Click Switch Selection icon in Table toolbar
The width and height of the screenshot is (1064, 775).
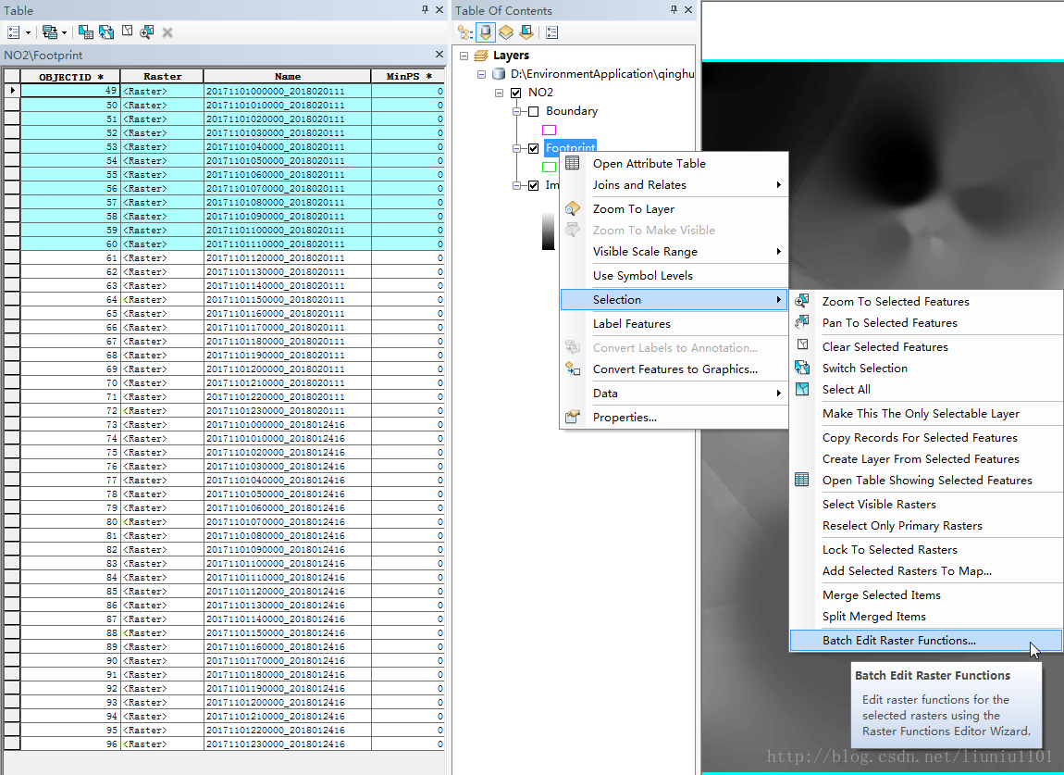[106, 32]
